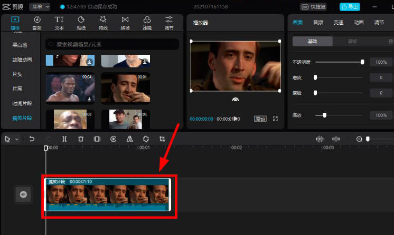
Task: Open the 特效 effects panel
Action: [x=103, y=23]
